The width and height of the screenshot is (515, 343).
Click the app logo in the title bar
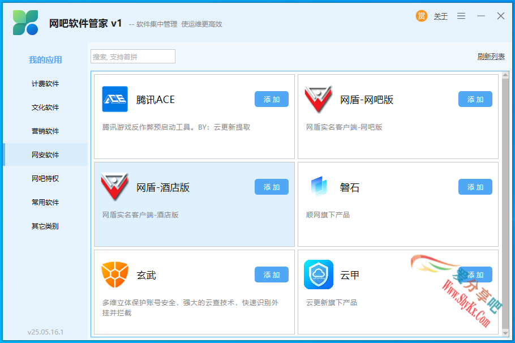[25, 22]
